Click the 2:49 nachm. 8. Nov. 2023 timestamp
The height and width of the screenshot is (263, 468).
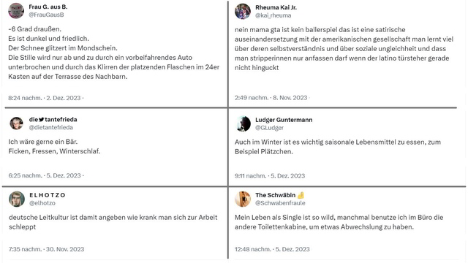pyautogui.click(x=271, y=97)
